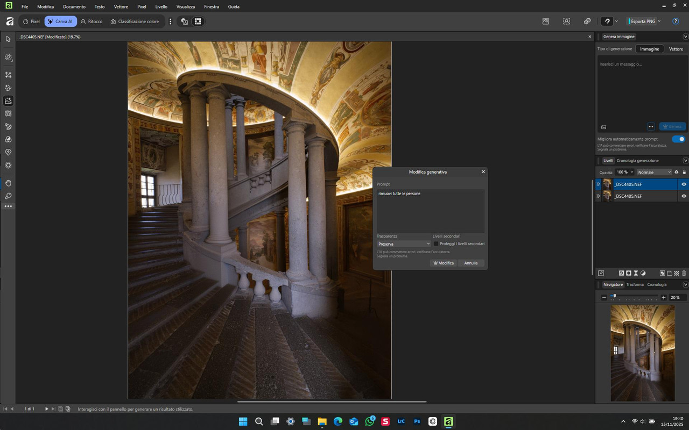Open WhatsApp from the taskbar
Image resolution: width=689 pixels, height=430 pixels.
pos(370,421)
